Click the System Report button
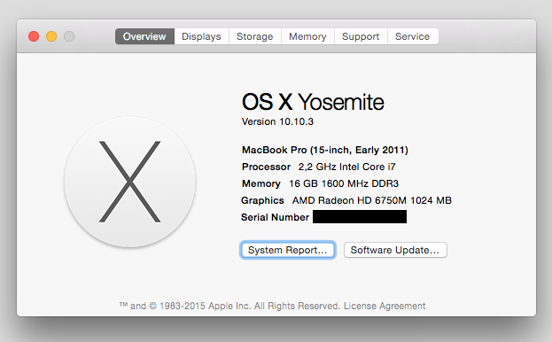Image resolution: width=552 pixels, height=342 pixels. 288,250
